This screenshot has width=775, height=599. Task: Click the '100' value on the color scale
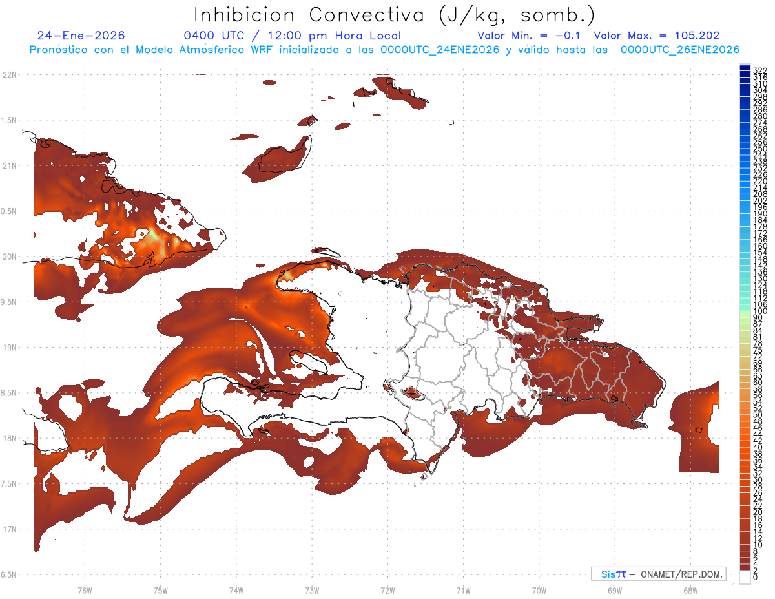pos(760,311)
